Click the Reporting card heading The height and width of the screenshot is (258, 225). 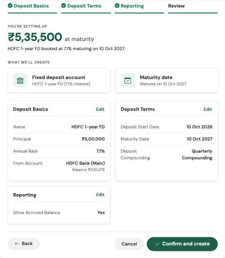click(25, 195)
